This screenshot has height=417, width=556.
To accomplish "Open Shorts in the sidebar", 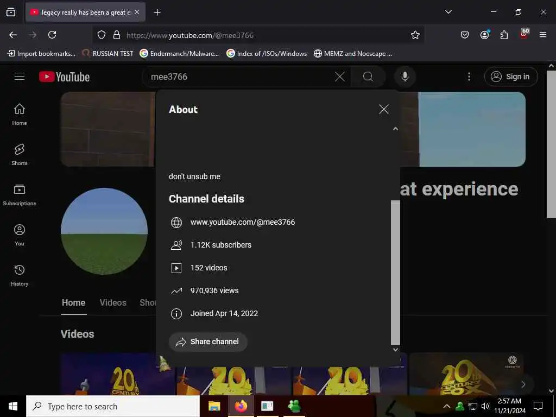I will 20,155.
